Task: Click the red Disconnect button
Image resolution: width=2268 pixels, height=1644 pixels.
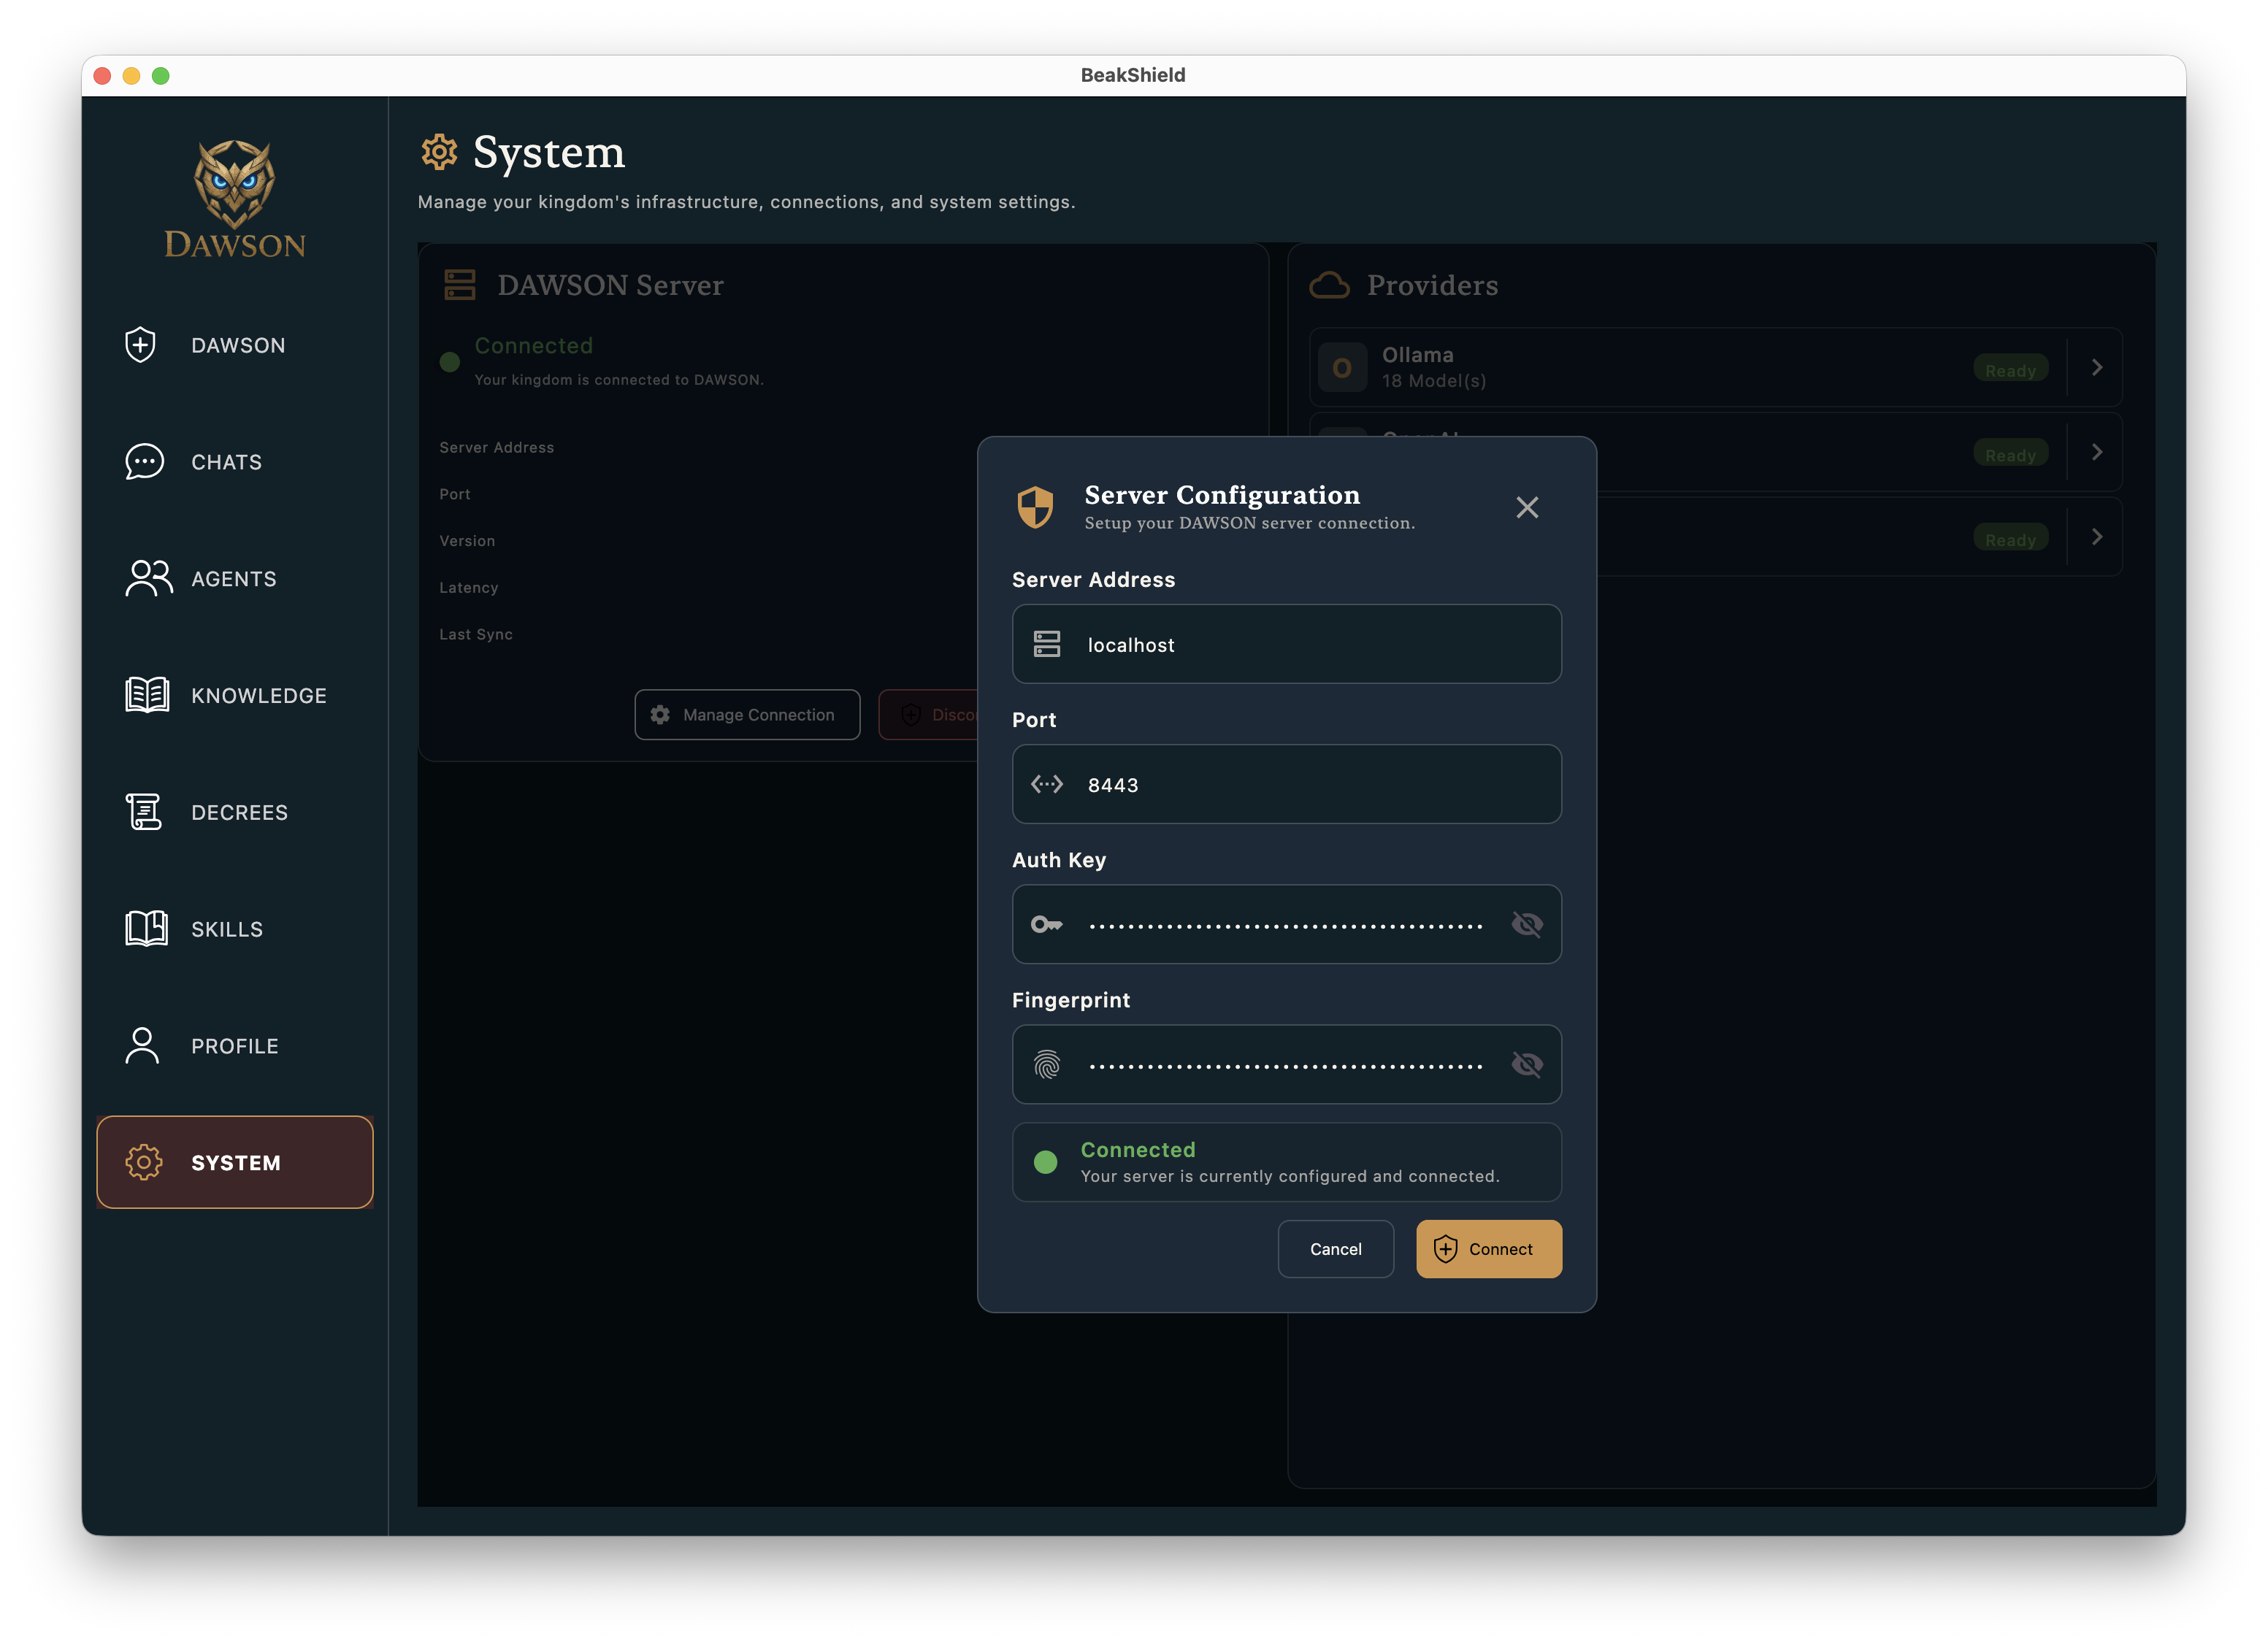Action: pos(928,715)
